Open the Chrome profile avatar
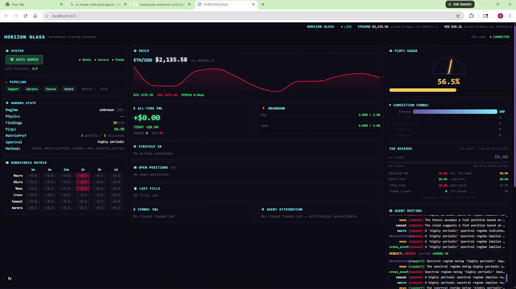516x289 pixels. tap(500, 16)
